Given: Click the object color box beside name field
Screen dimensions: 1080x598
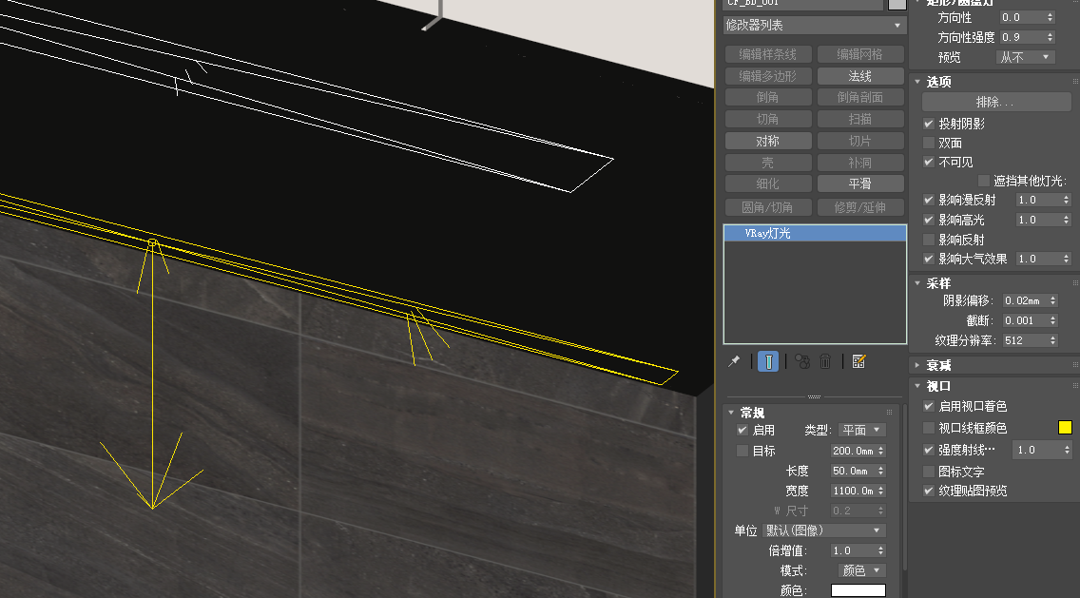Looking at the screenshot, I should [x=897, y=4].
